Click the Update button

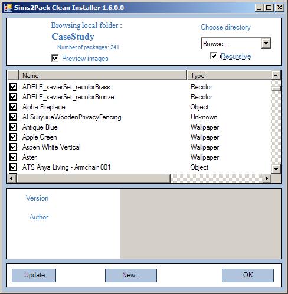coord(34,275)
